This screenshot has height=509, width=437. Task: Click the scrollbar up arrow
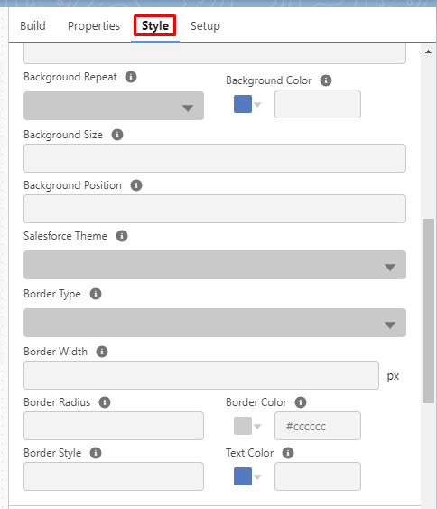tap(428, 52)
